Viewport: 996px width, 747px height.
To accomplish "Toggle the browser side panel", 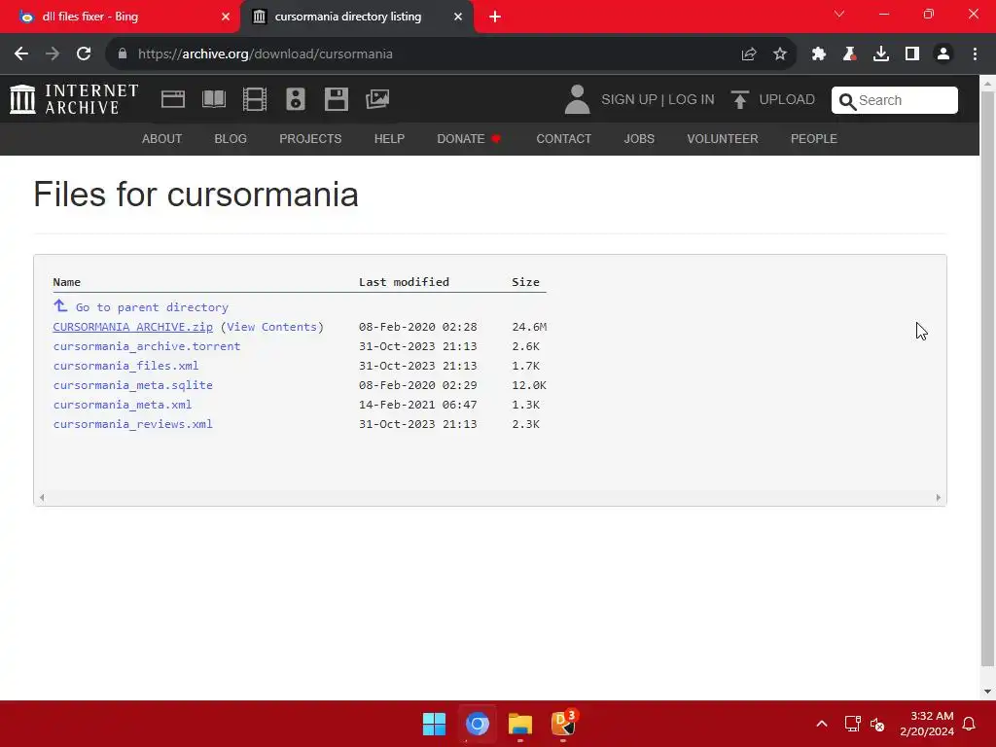I will [x=912, y=54].
